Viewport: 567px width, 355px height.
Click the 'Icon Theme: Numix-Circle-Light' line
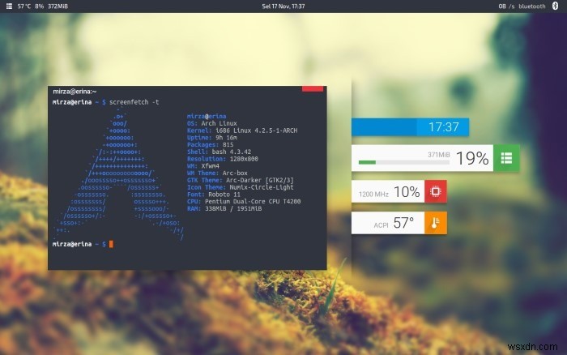click(241, 187)
